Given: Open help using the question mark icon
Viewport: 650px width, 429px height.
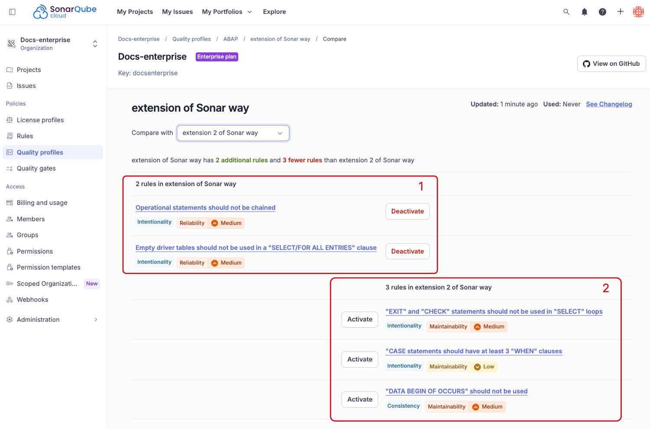Looking at the screenshot, I should point(602,12).
